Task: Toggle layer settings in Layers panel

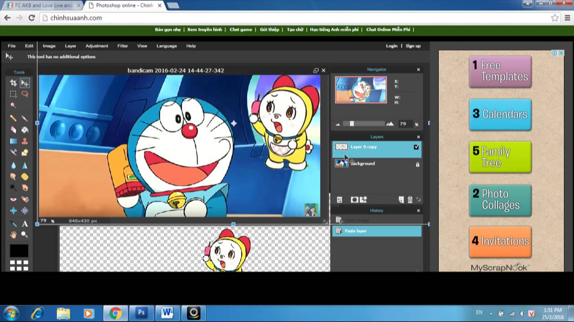Action: [339, 200]
